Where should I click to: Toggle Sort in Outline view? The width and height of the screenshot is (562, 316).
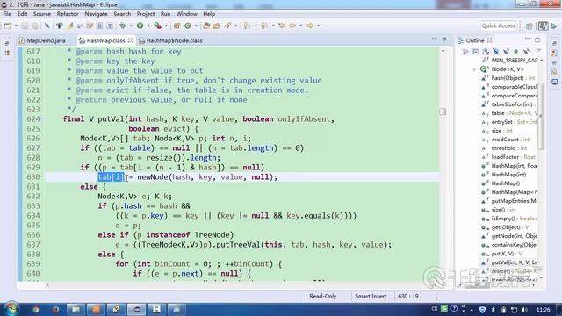486,52
